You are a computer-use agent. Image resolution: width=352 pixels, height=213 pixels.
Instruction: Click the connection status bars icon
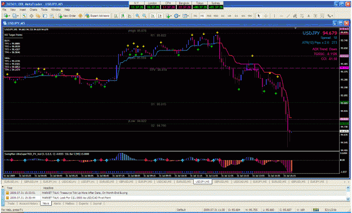point(316,210)
